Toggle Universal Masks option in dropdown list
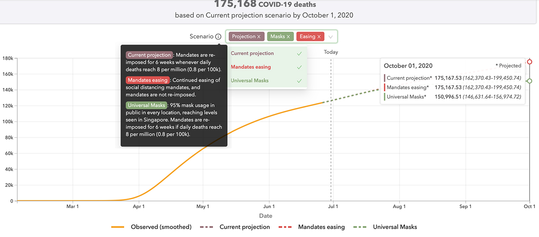The width and height of the screenshot is (539, 237). [x=267, y=81]
